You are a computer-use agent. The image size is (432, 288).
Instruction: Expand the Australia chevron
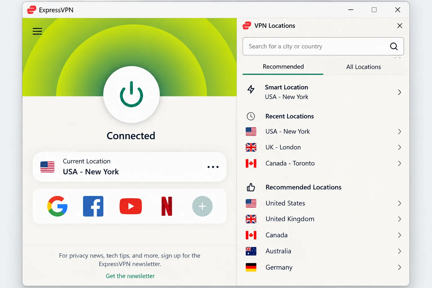(399, 251)
